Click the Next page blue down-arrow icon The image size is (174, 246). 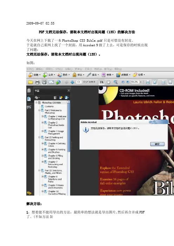point(72,82)
